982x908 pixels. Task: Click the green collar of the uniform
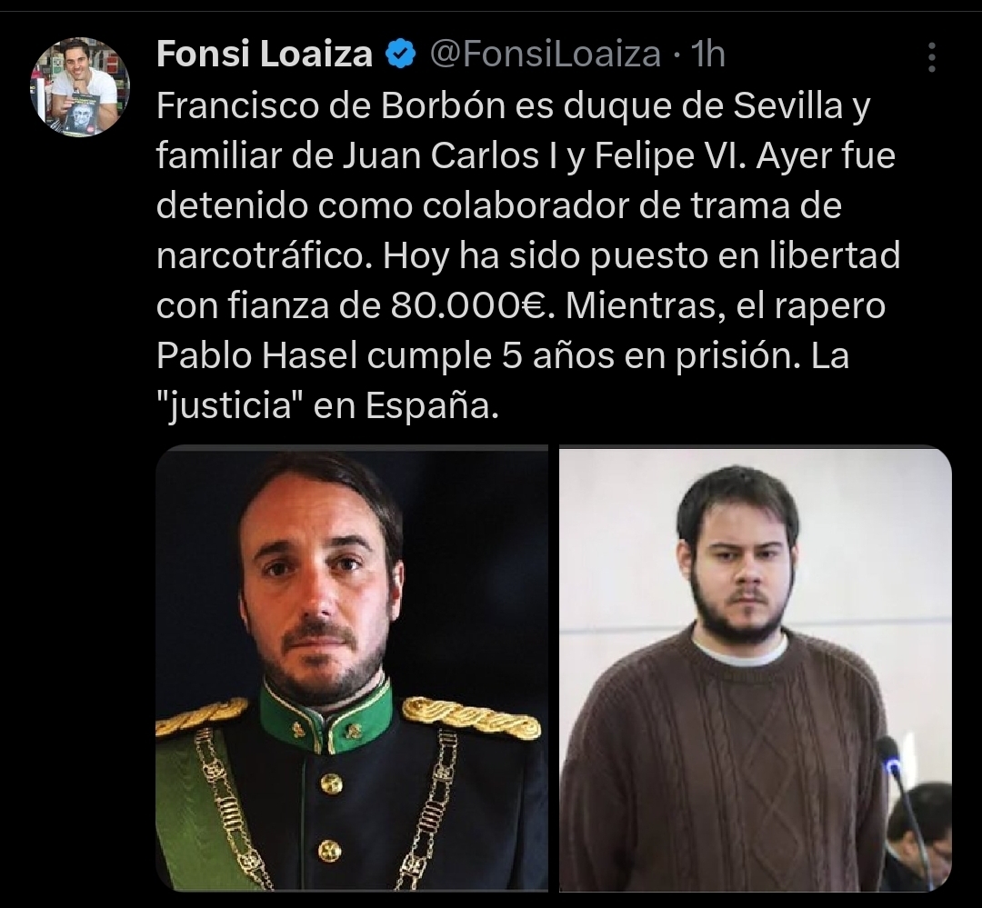326,718
